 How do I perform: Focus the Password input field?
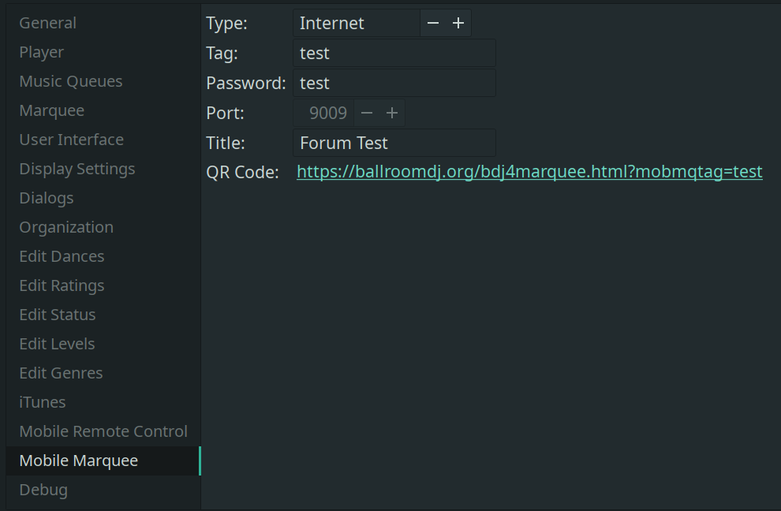pyautogui.click(x=394, y=84)
